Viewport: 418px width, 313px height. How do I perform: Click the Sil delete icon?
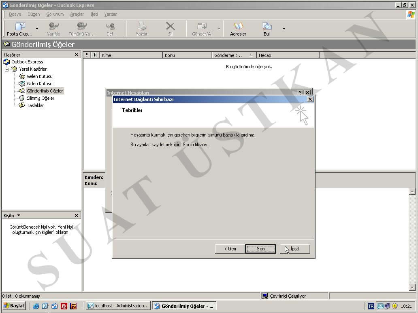(171, 29)
